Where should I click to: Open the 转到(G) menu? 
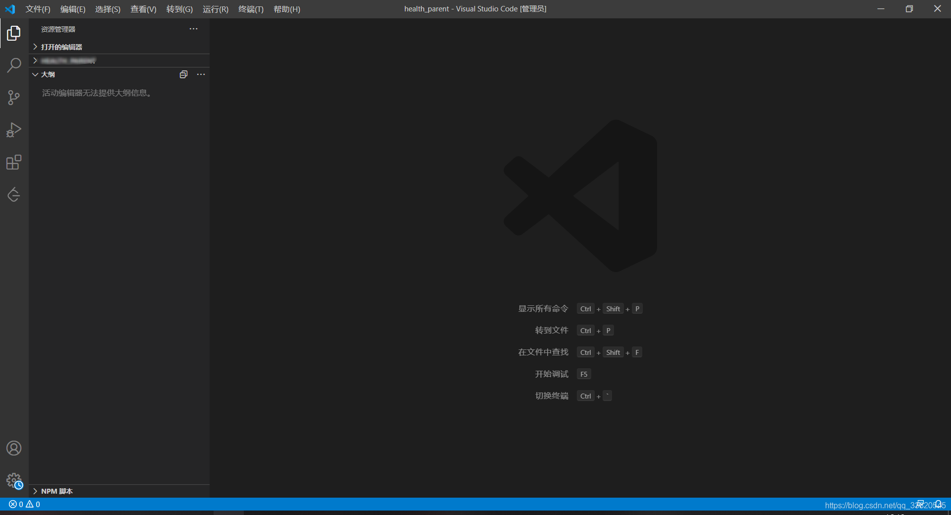coord(179,9)
